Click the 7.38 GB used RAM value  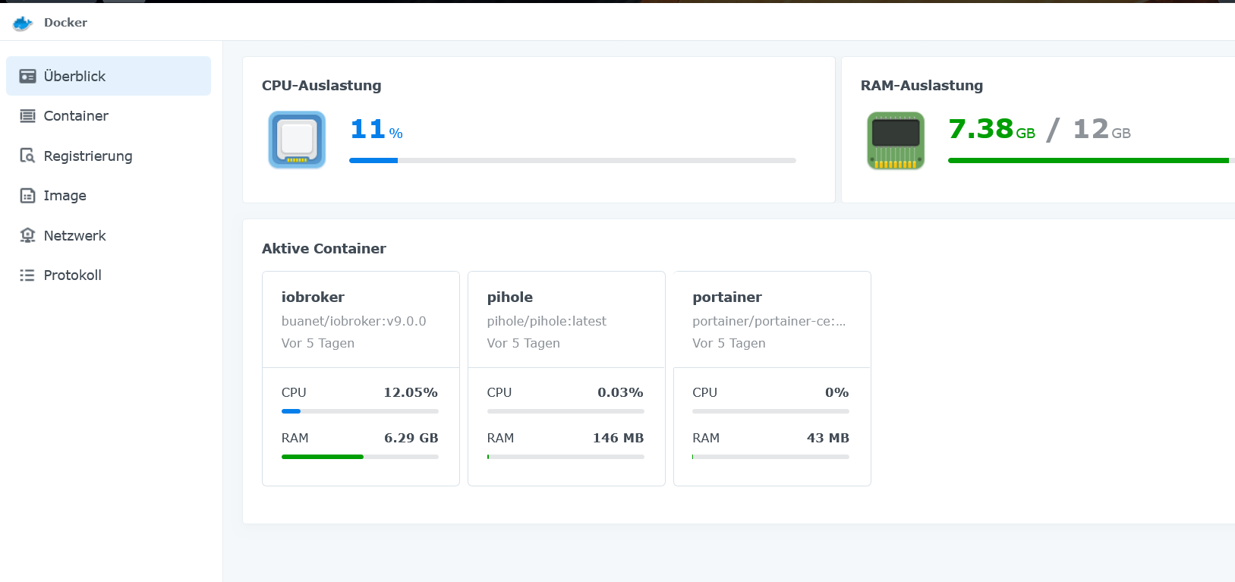pos(991,130)
